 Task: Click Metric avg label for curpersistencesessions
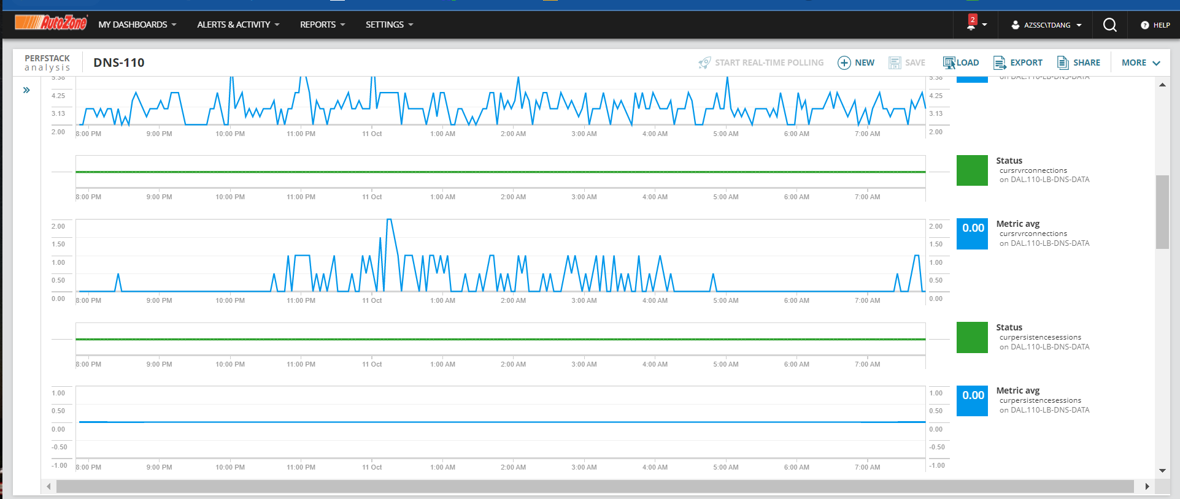pos(1018,390)
